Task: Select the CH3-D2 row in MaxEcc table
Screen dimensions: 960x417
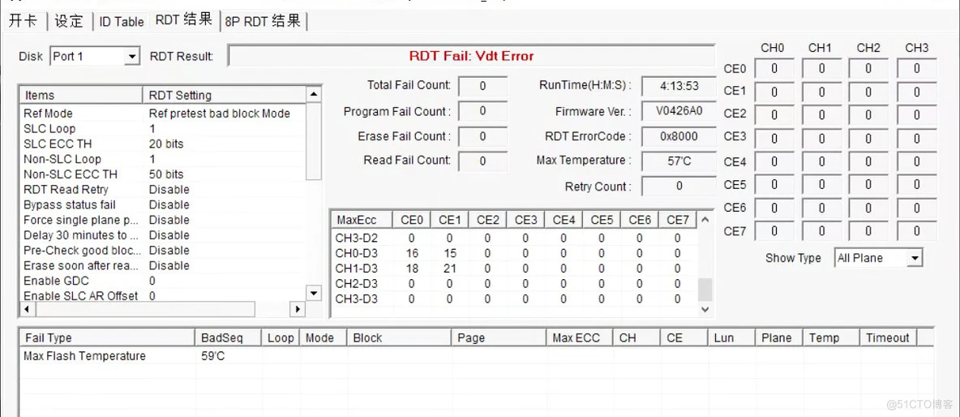Action: 514,238
